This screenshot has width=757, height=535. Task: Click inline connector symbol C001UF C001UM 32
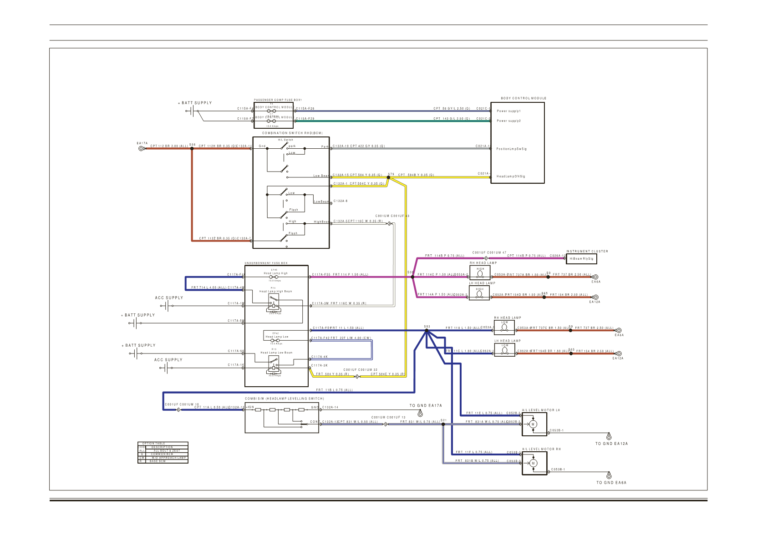[x=357, y=376]
